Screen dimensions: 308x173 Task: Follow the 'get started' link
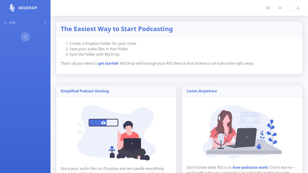108,63
